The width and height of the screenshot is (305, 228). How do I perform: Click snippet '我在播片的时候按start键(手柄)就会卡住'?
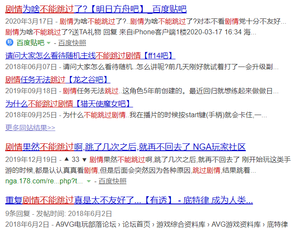pyautogui.click(x=192, y=115)
